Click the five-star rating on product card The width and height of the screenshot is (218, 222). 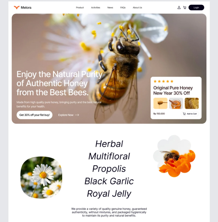click(163, 81)
